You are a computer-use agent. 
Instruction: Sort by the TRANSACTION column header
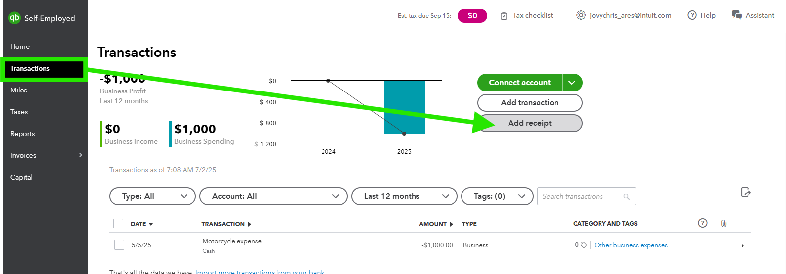226,224
